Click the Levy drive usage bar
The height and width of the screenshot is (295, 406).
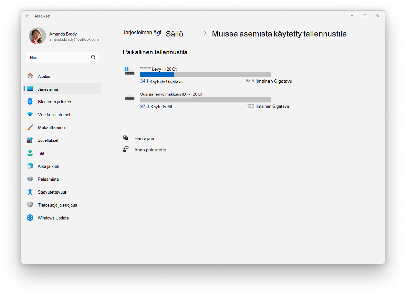pos(205,75)
